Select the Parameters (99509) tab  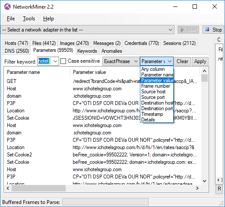pyautogui.click(x=53, y=50)
